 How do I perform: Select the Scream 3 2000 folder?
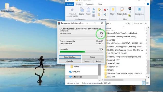113,63
